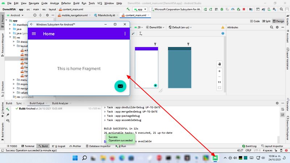Open the Layout Inspector tool window
290x163 pixels.
pos(272,146)
